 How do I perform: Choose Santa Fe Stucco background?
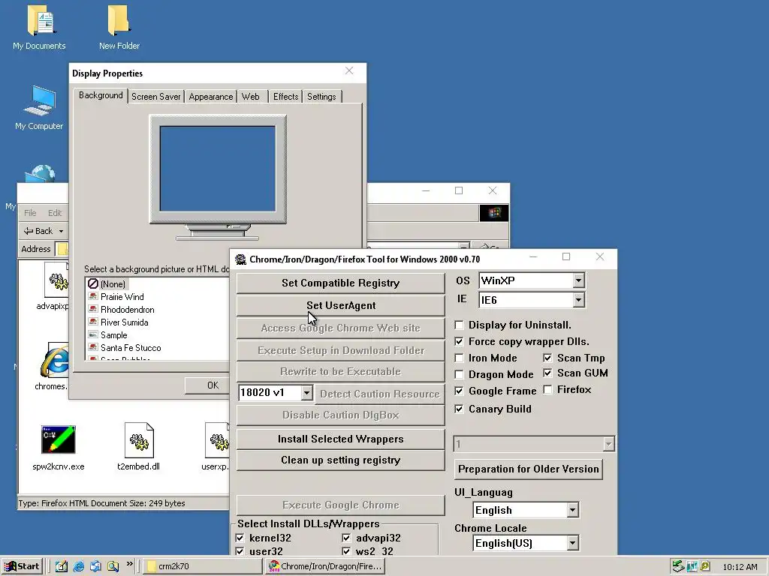coord(131,348)
